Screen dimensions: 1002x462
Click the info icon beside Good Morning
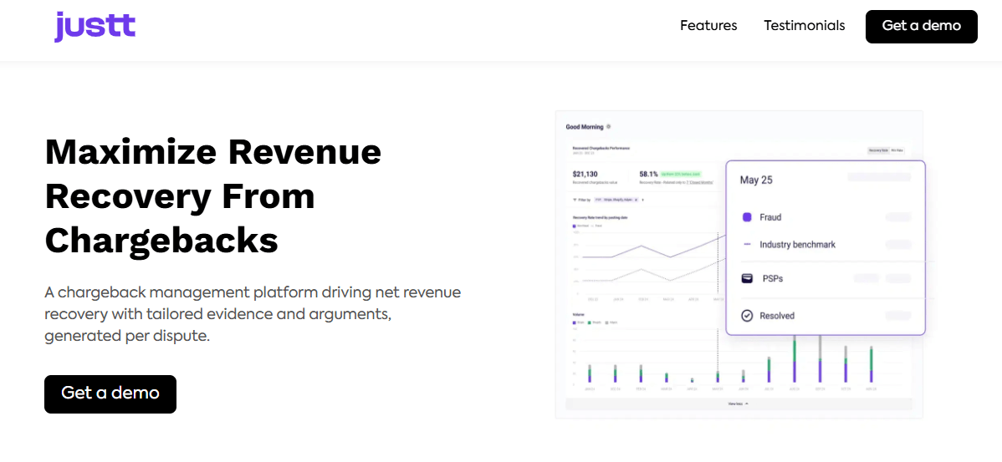coord(608,126)
